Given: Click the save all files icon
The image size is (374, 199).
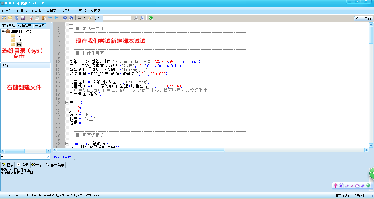Looking at the screenshot, I should tap(16, 18).
